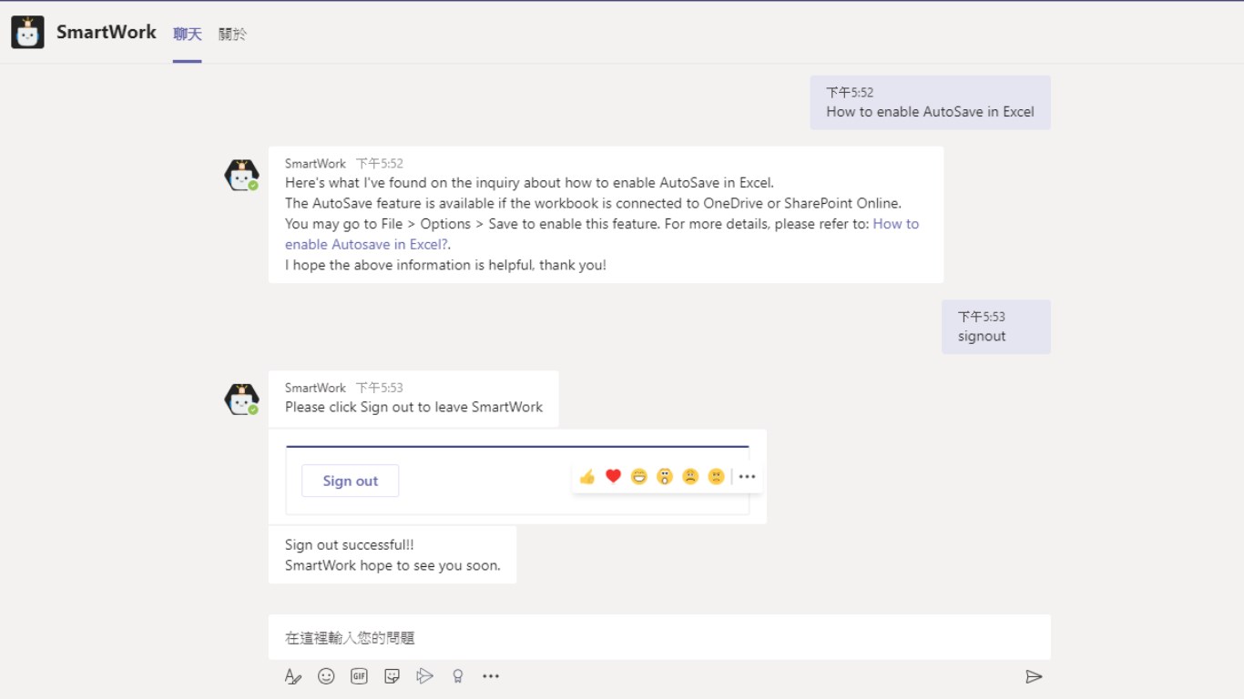Screen dimensions: 1244x699
Task: React with the angry face emoji
Action: tap(717, 477)
